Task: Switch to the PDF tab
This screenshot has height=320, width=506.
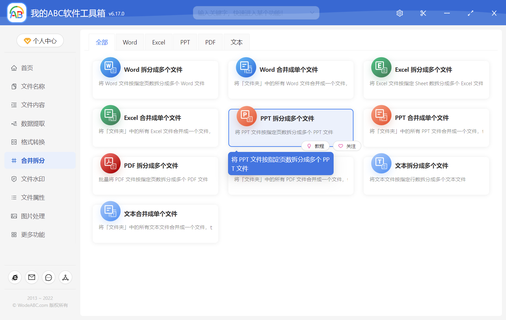Action: pos(210,42)
